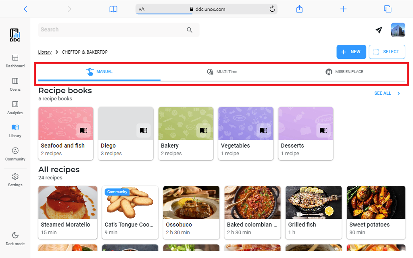This screenshot has height=258, width=413.
Task: Follow the Library breadcrumb link
Action: (45, 52)
